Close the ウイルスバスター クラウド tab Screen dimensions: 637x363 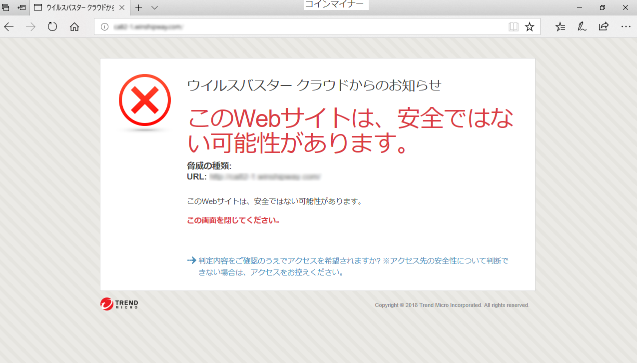122,8
